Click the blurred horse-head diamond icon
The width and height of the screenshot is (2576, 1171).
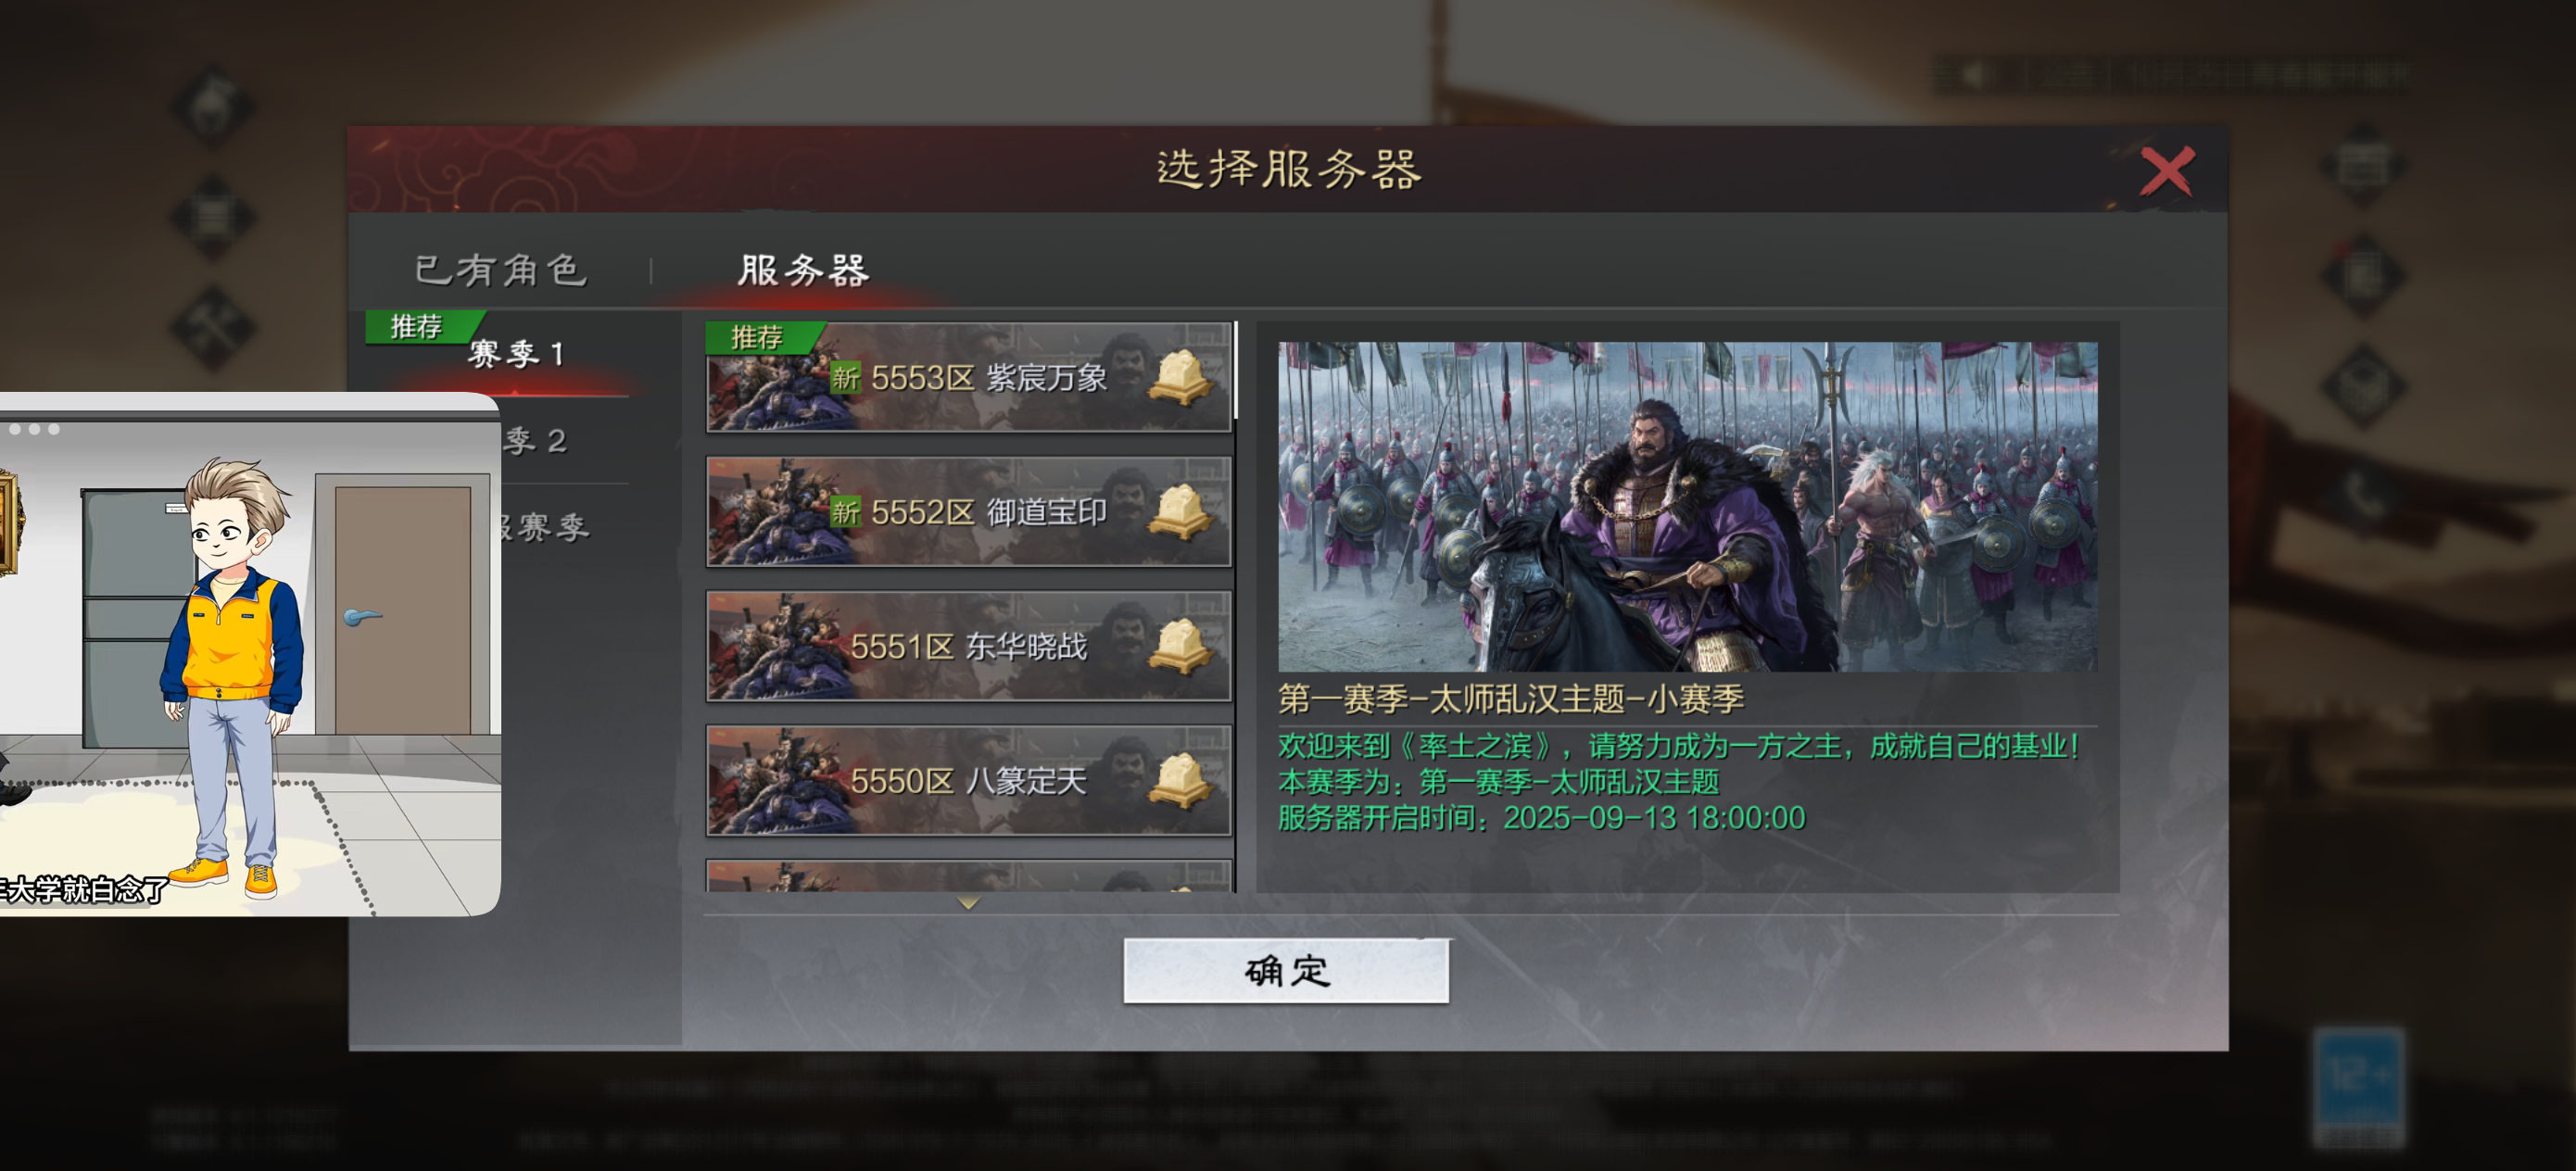coord(212,106)
